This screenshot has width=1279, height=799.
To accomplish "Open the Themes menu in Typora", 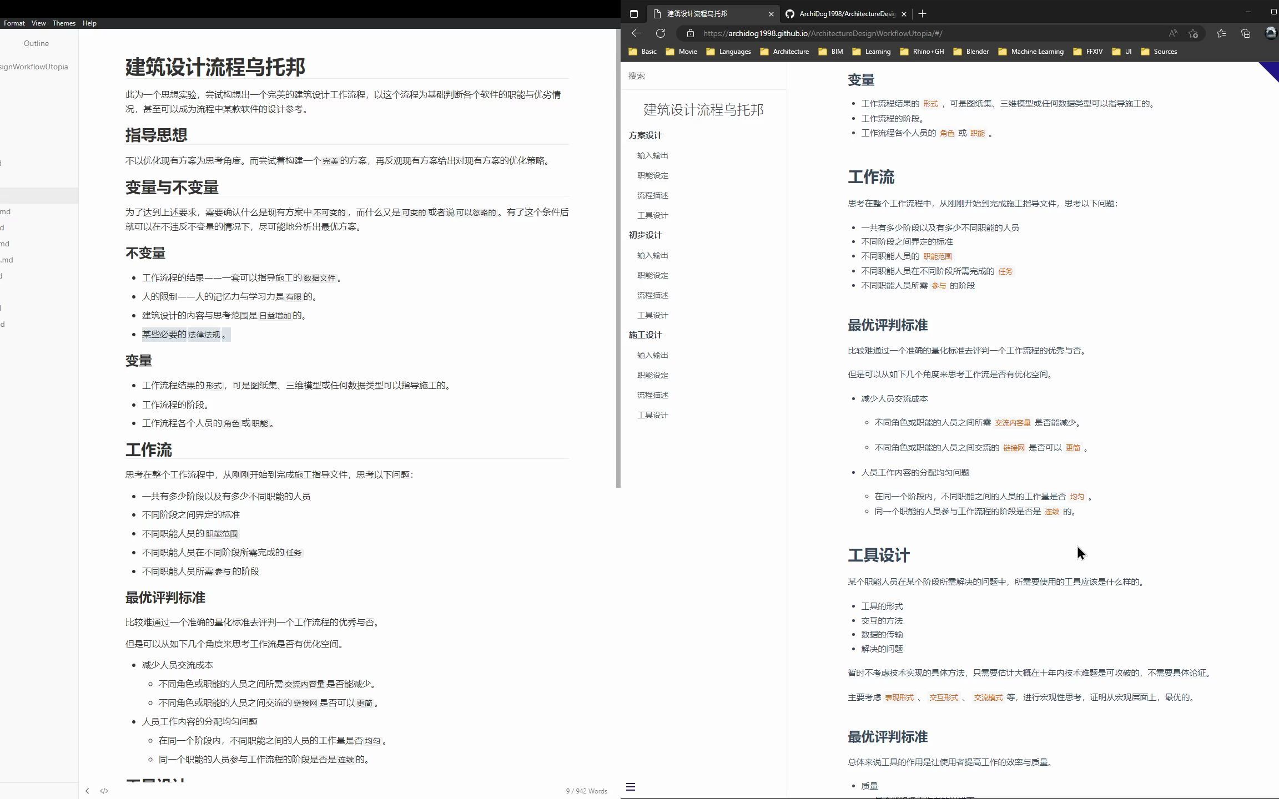I will [64, 23].
